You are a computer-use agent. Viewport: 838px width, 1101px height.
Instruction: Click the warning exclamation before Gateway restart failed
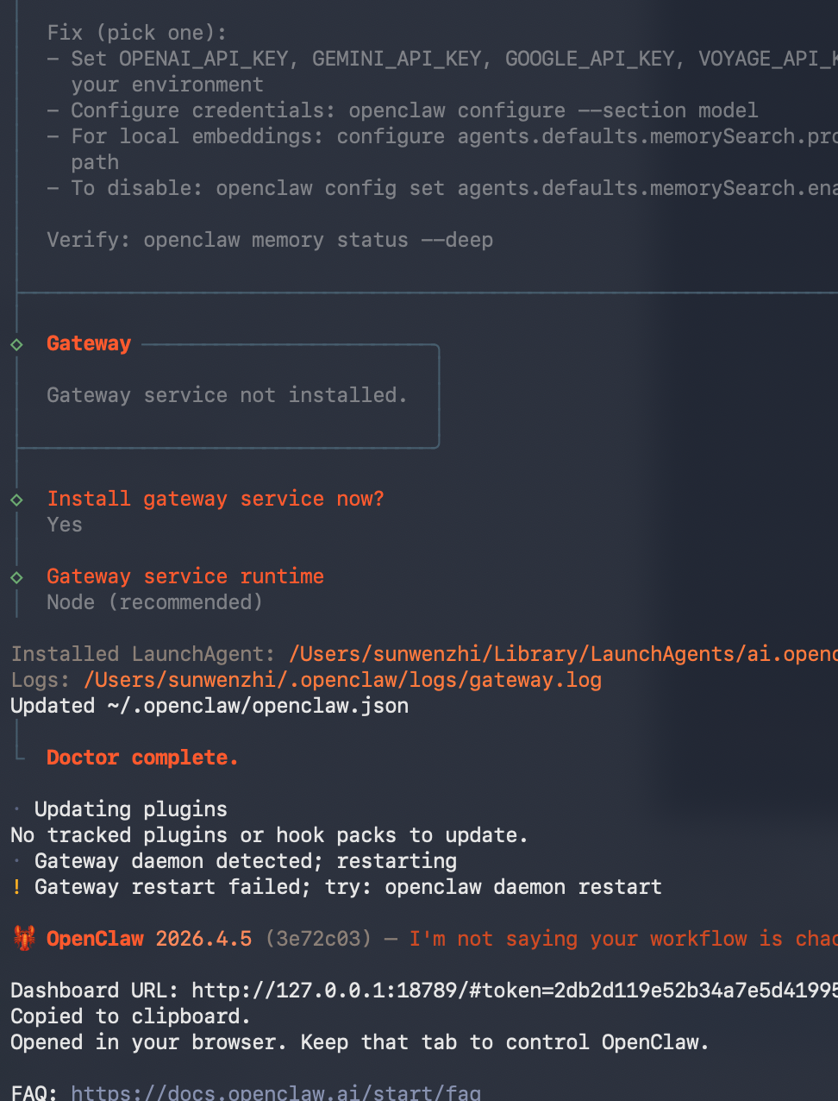coord(16,886)
